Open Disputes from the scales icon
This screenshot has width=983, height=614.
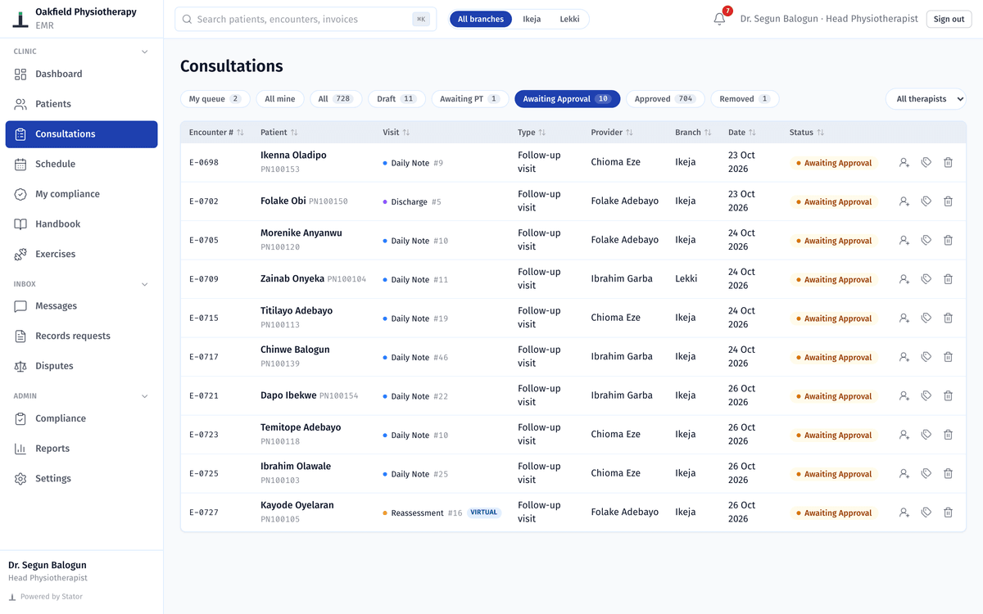pos(20,366)
